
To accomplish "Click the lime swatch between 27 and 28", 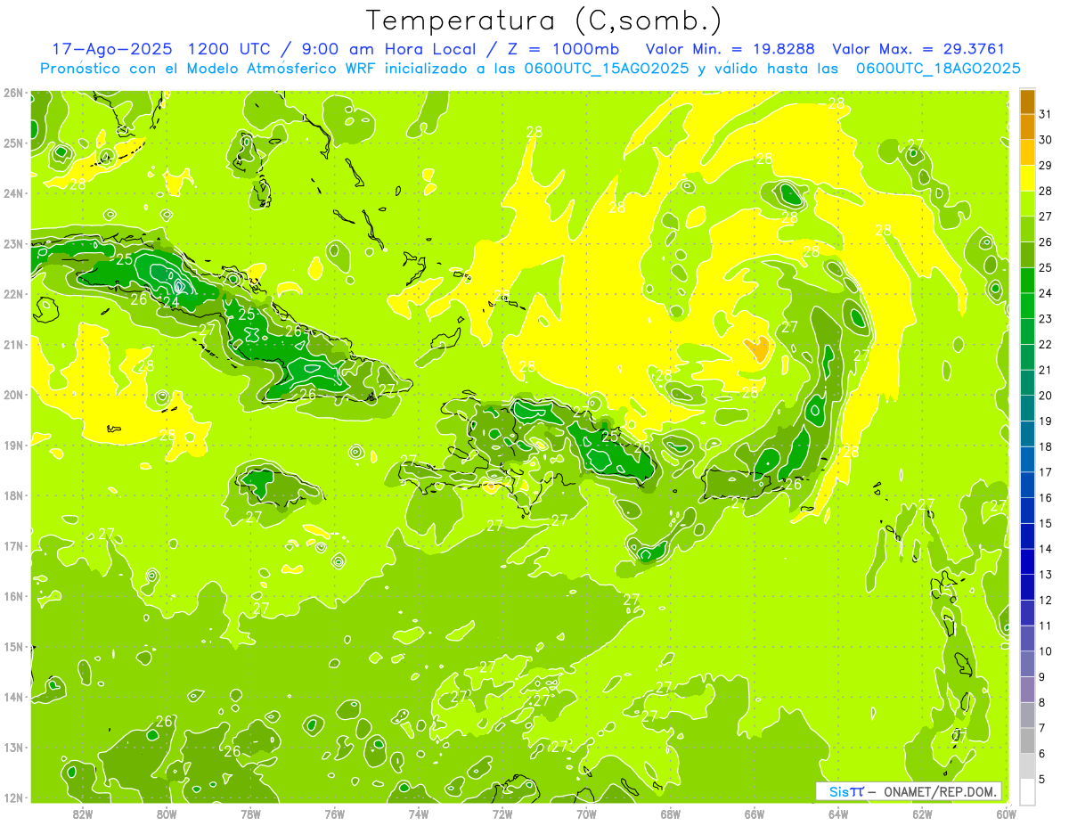I will tap(1027, 203).
